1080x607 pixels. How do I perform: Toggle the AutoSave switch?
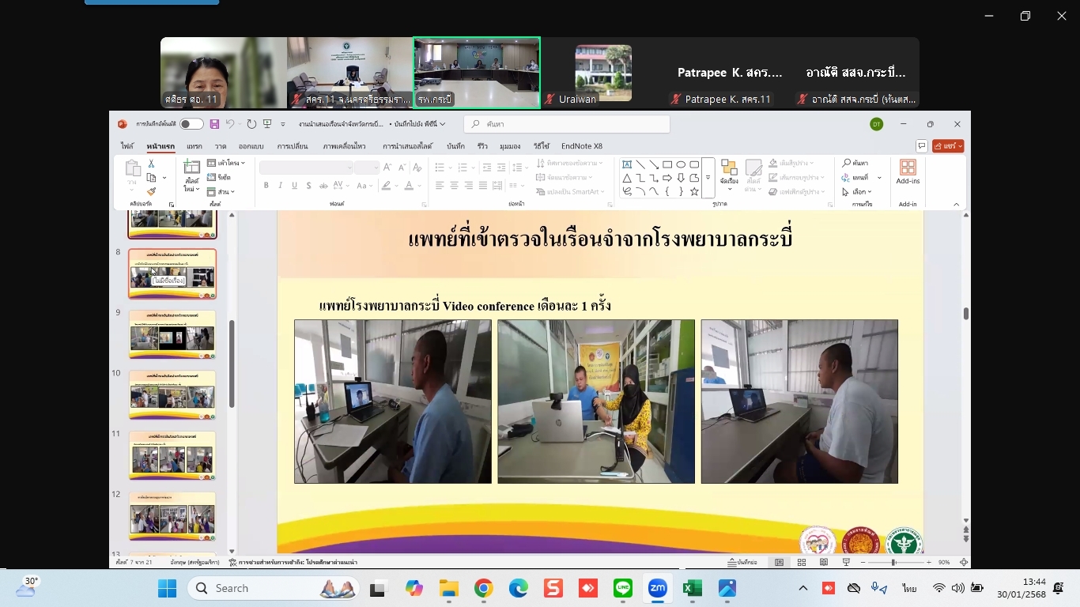(x=191, y=124)
